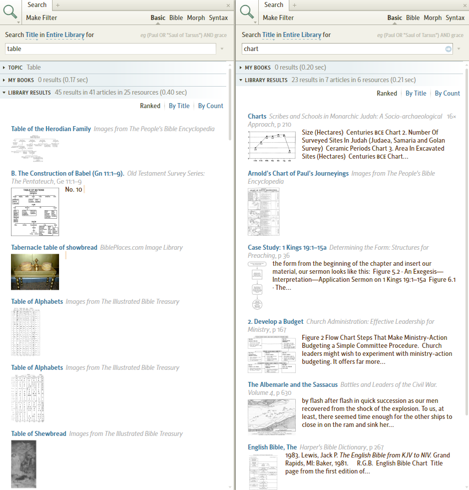Select Ranked sorting in right panel

click(x=387, y=94)
